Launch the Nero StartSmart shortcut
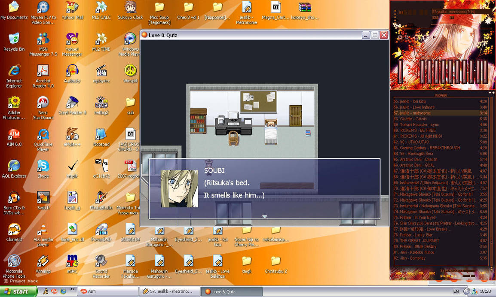 tap(43, 108)
